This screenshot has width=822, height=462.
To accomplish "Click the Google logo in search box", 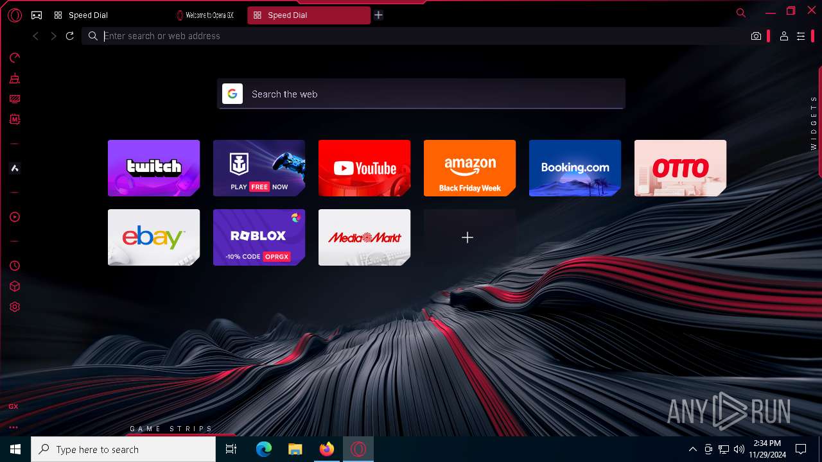I will coord(232,94).
